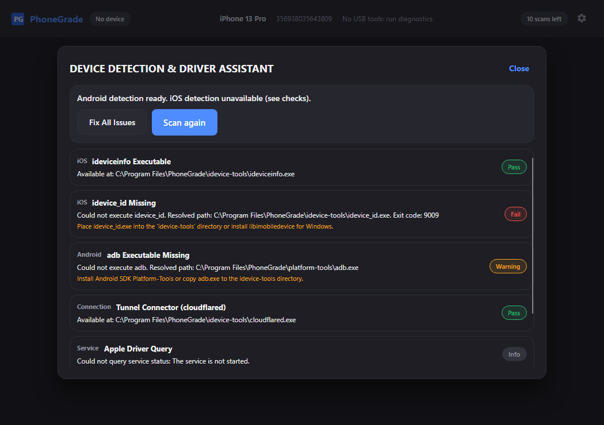604x425 pixels.
Task: Click the adb.exe resolved path line
Action: tap(217, 268)
